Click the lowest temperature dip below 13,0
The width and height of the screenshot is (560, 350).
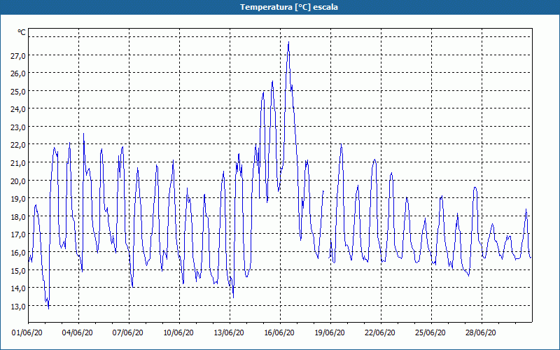pyautogui.click(x=48, y=308)
